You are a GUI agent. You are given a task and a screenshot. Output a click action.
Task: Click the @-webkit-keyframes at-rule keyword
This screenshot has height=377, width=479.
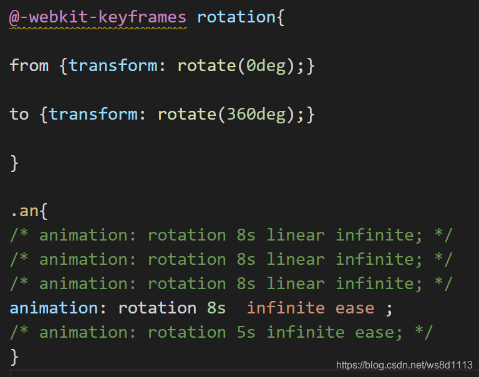pyautogui.click(x=98, y=17)
